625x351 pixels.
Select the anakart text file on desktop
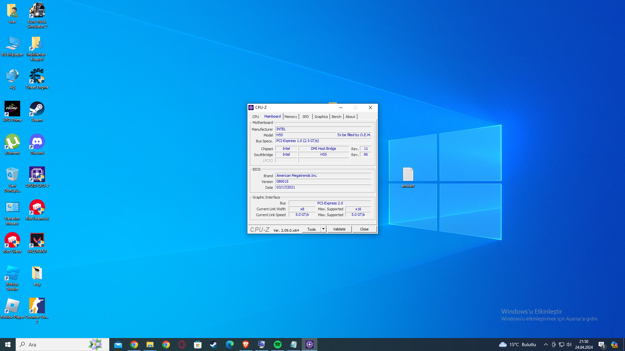pos(408,177)
